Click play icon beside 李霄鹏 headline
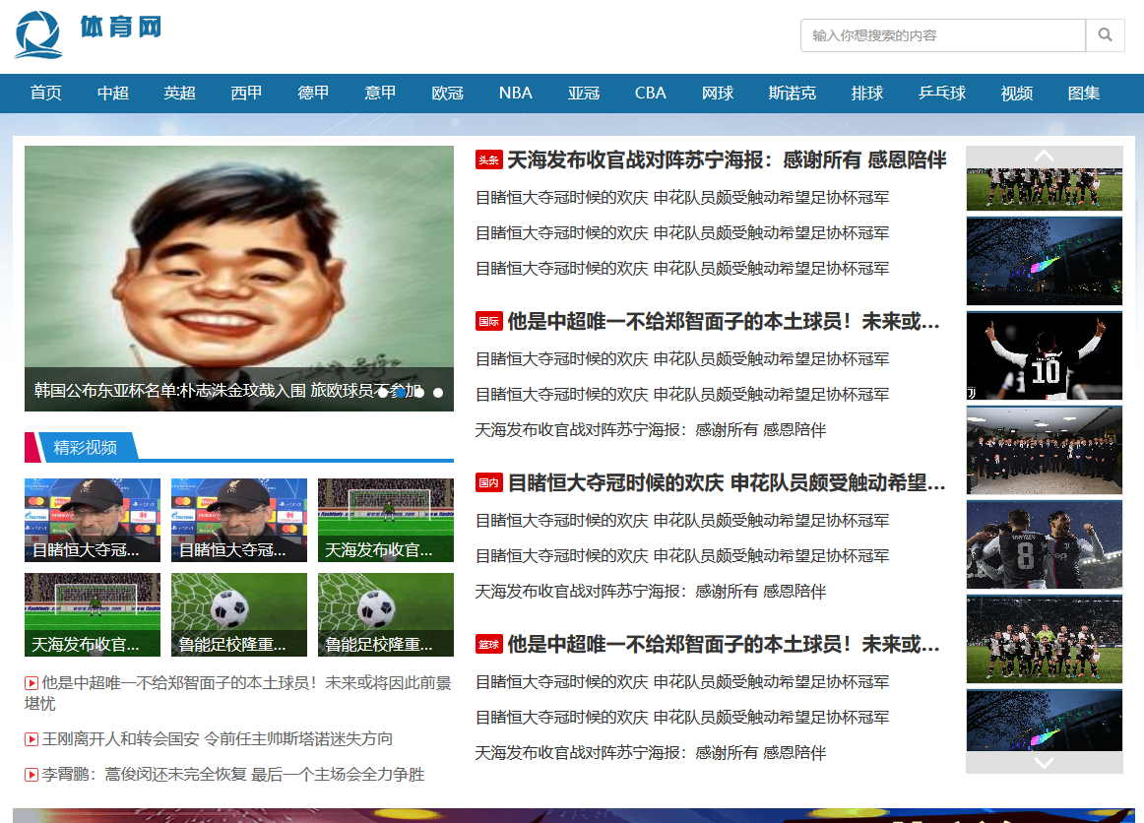The width and height of the screenshot is (1144, 823). click(32, 775)
